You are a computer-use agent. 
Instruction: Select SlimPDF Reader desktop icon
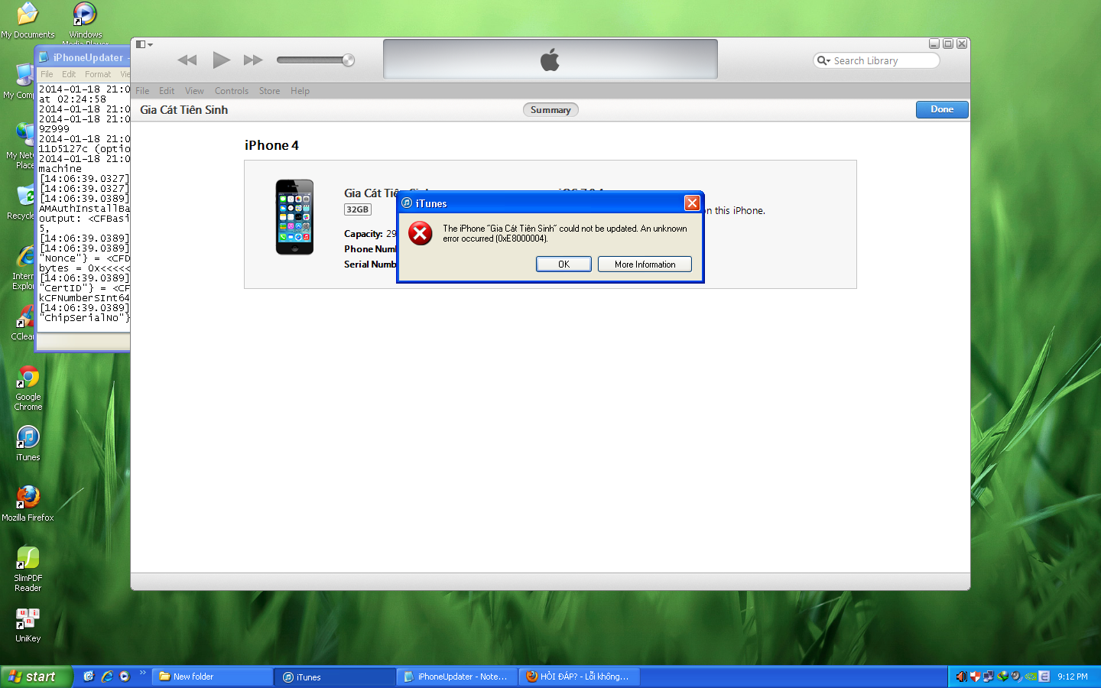coord(28,569)
